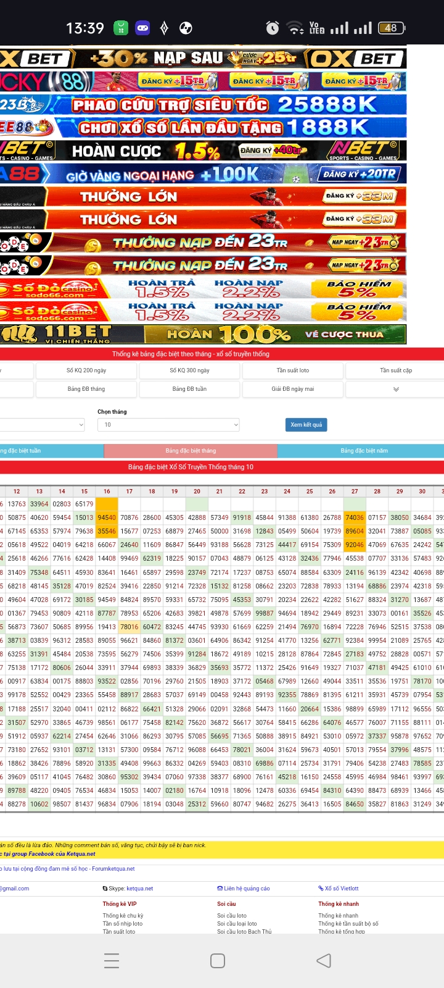Open the Xổ số Vietlott link

pyautogui.click(x=339, y=889)
